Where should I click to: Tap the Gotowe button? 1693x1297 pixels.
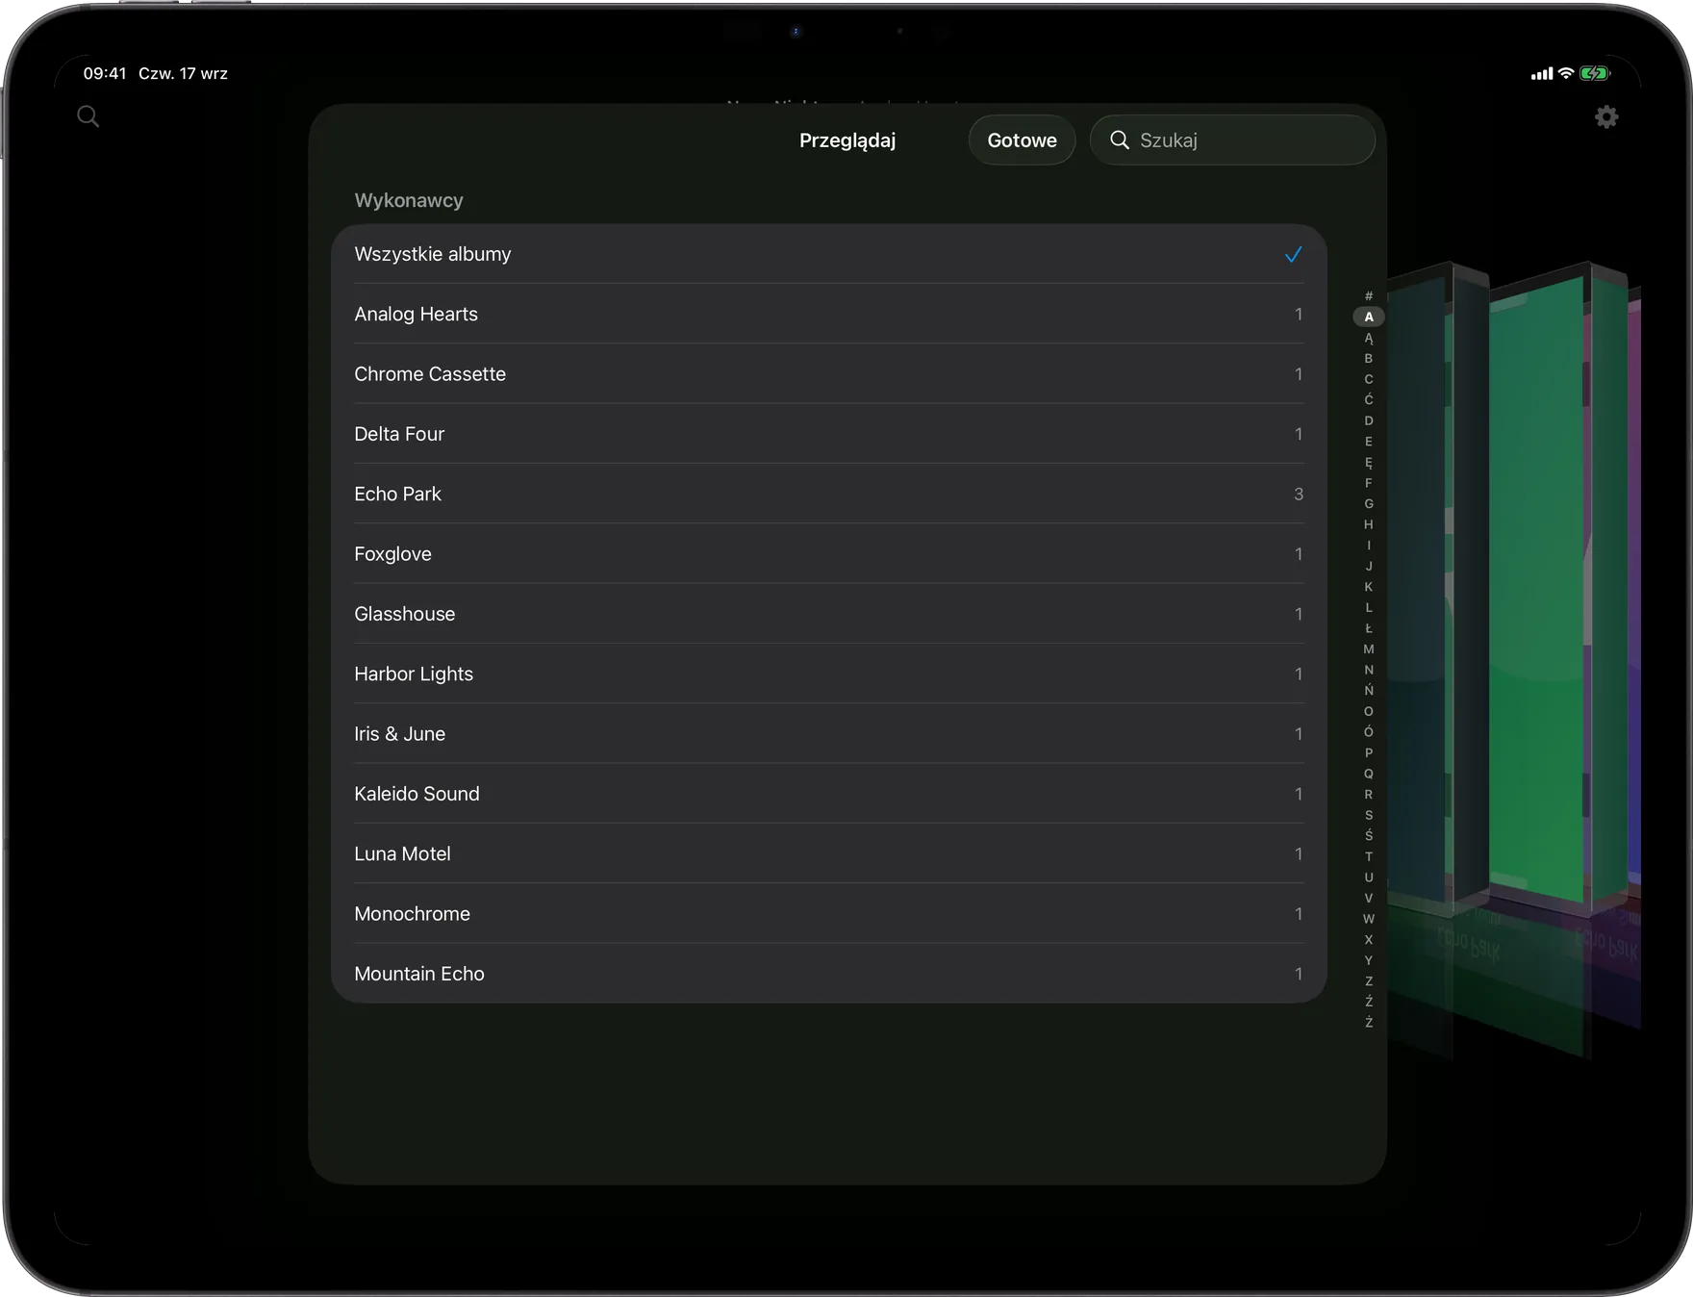pyautogui.click(x=1022, y=140)
